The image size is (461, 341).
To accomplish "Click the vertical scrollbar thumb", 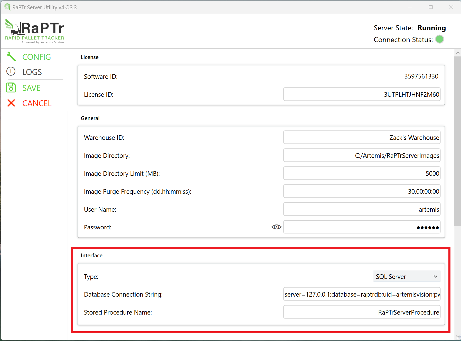I will click(457, 141).
